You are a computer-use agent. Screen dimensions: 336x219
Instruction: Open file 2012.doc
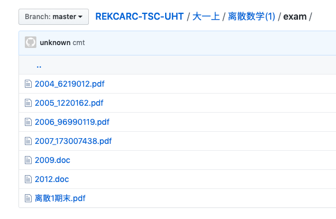click(52, 179)
